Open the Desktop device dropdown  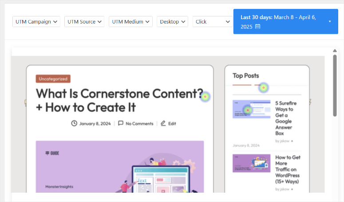tap(172, 21)
